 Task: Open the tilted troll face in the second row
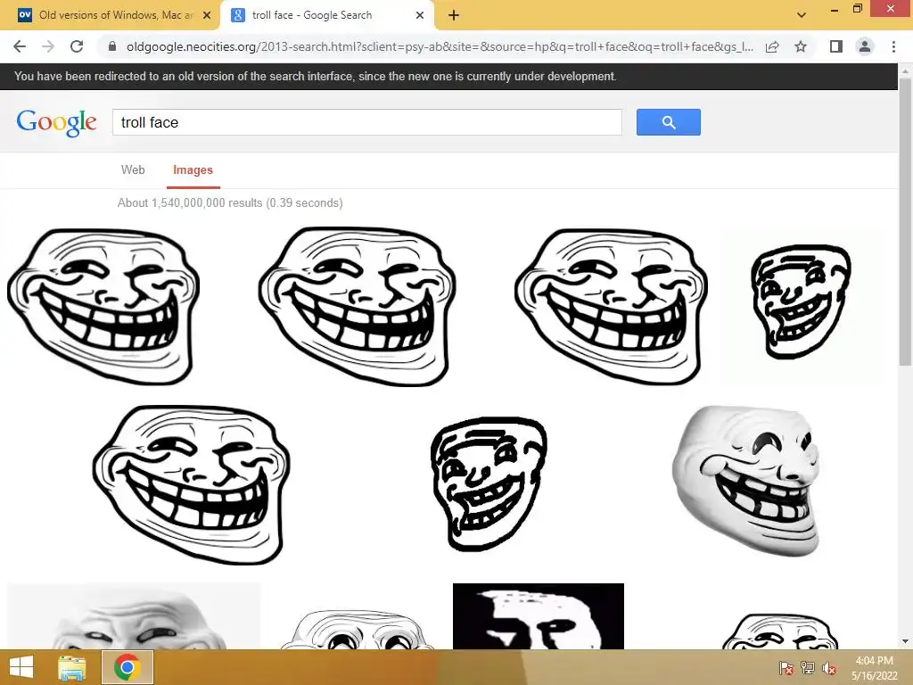(x=489, y=483)
